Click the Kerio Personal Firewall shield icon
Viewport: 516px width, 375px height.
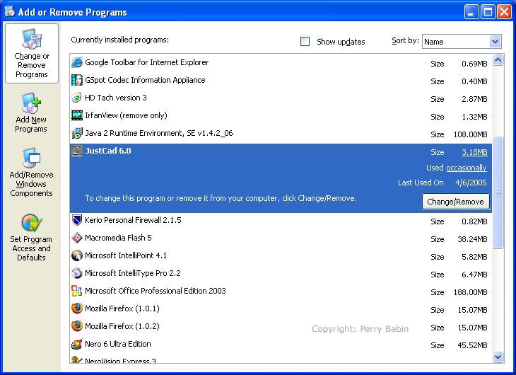click(76, 220)
